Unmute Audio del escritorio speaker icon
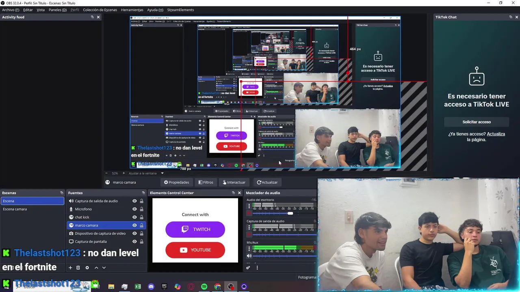The height and width of the screenshot is (292, 520). [249, 213]
